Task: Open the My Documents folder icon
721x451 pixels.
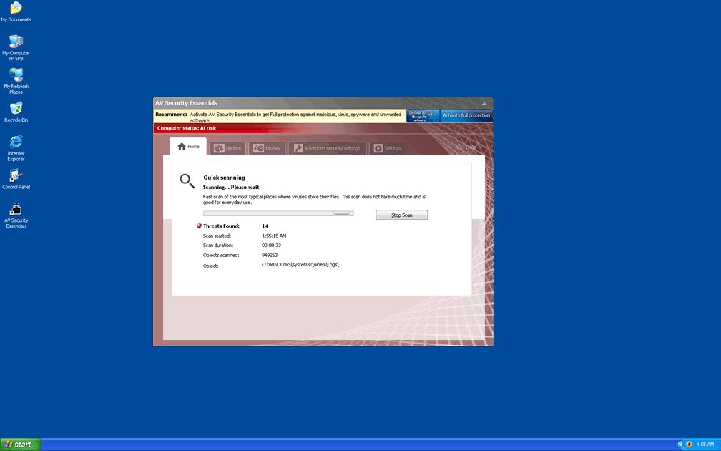Action: pyautogui.click(x=16, y=9)
